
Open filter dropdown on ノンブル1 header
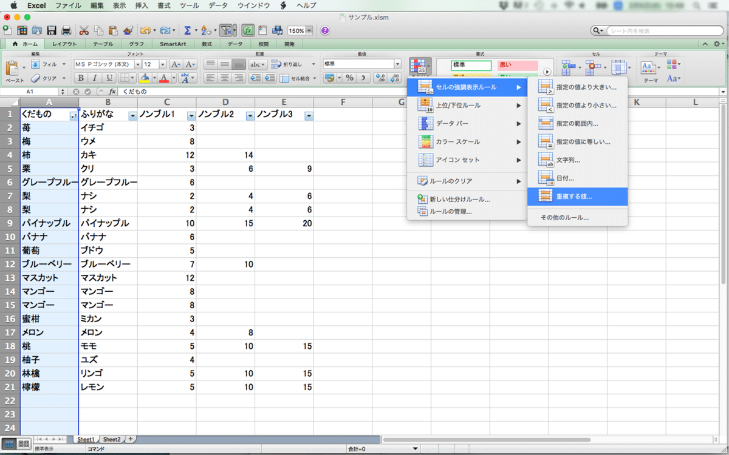click(x=191, y=116)
